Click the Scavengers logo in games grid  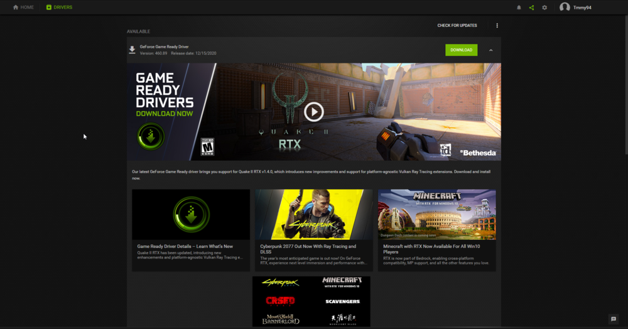(342, 301)
